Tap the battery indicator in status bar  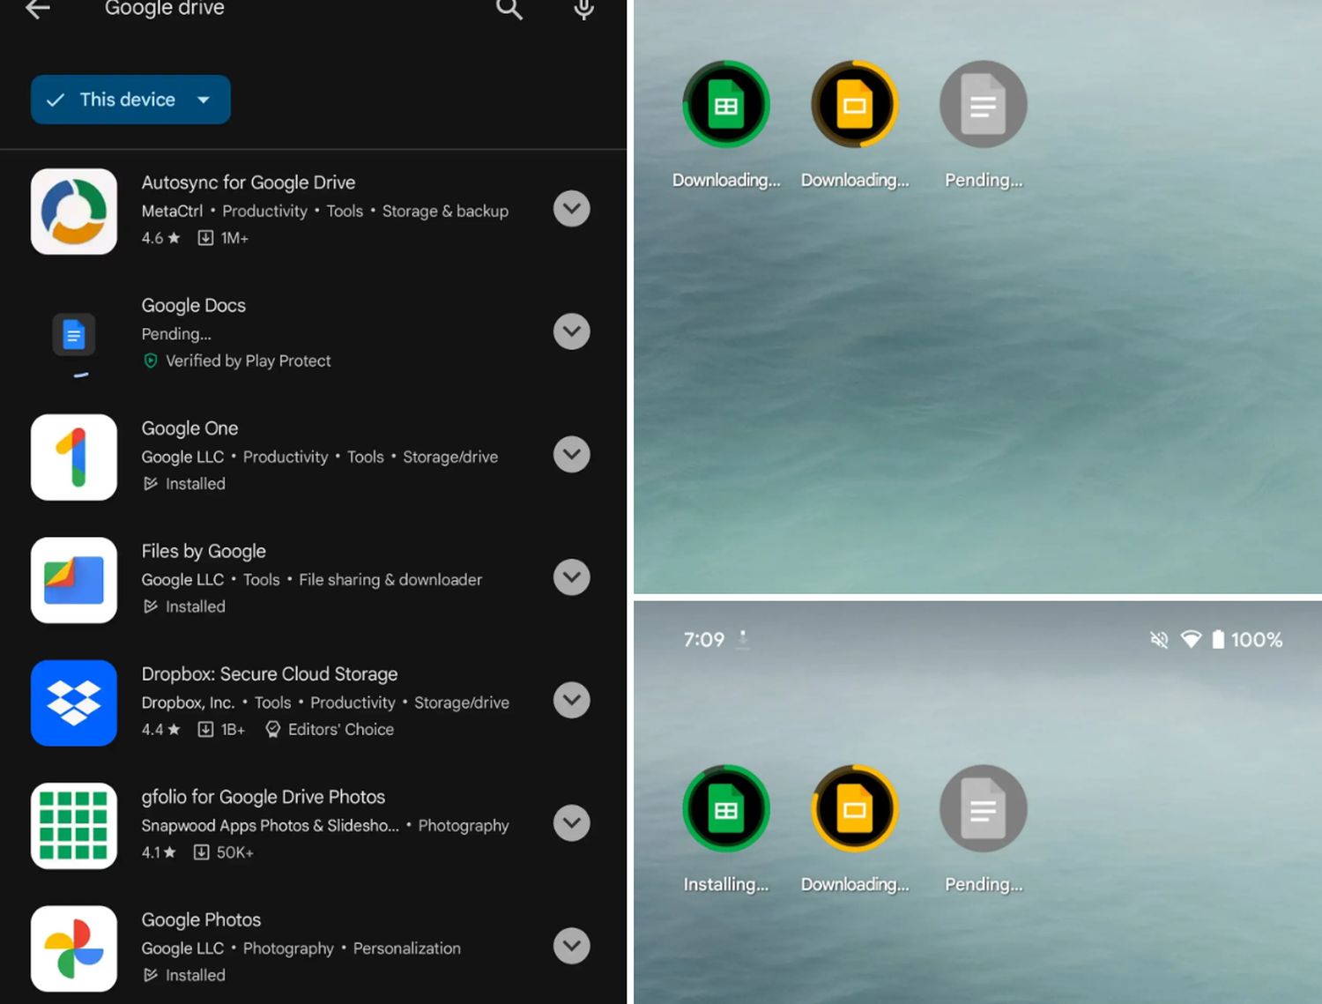point(1218,640)
